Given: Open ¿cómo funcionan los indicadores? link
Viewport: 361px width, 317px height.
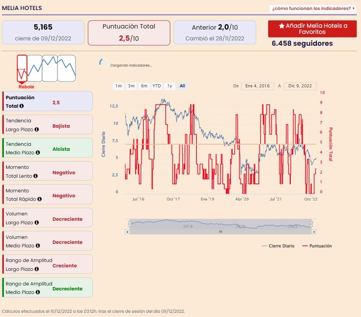Looking at the screenshot, I should coord(313,8).
